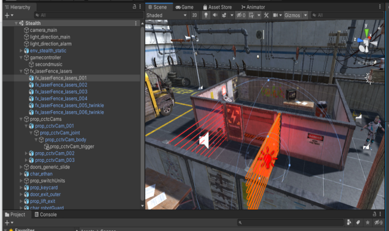Screen dimensions: 389x231
Task: Collapse prop_cctvCam_joint node
Action: pos(31,133)
